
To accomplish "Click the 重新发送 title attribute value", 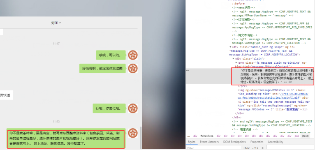I will (292, 109).
